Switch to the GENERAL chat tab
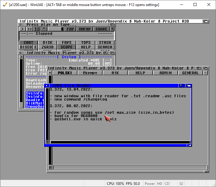This screenshot has height=187, width=216. [x=191, y=73]
